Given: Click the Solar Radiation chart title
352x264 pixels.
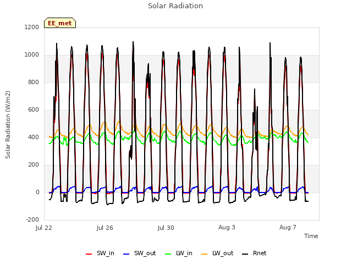Looking at the screenshot, I should [x=175, y=5].
